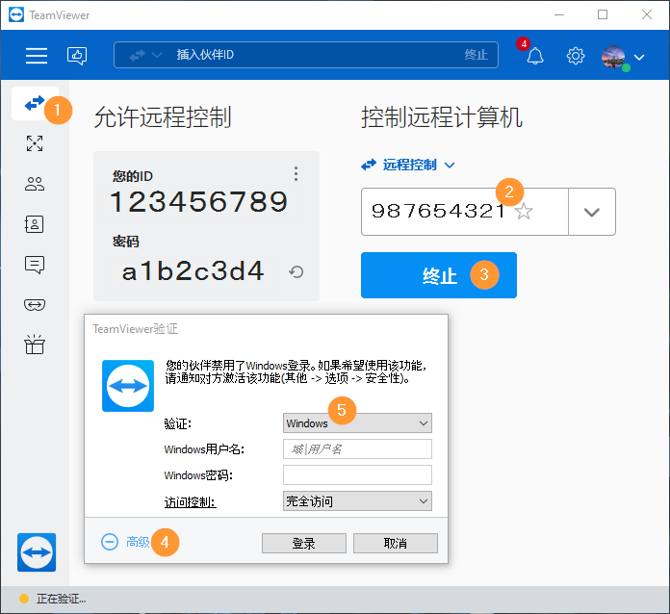The image size is (670, 614).
Task: Open the Augmented Reality headset icon
Action: 35,305
